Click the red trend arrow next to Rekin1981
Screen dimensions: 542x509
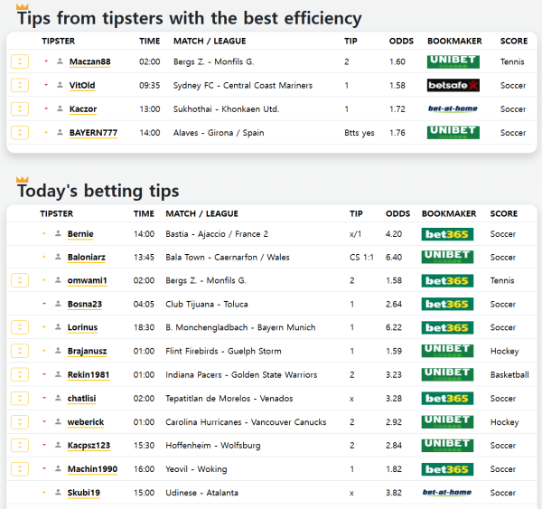point(43,373)
